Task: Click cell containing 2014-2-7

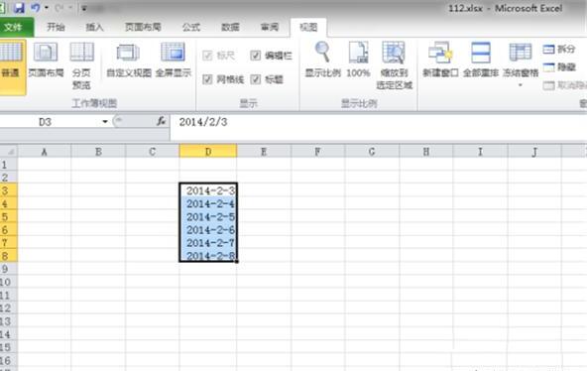Action: coord(208,243)
